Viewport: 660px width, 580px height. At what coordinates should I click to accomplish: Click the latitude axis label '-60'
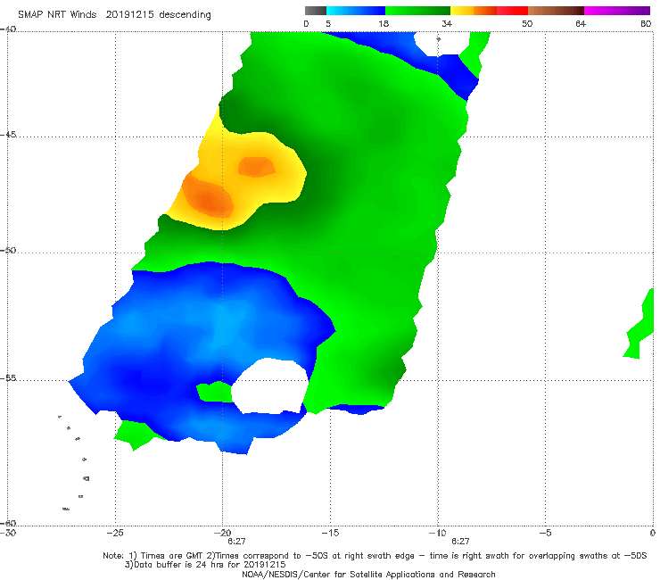click(x=8, y=523)
